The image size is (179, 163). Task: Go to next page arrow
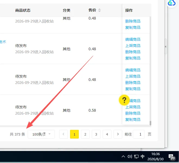tap(118, 134)
